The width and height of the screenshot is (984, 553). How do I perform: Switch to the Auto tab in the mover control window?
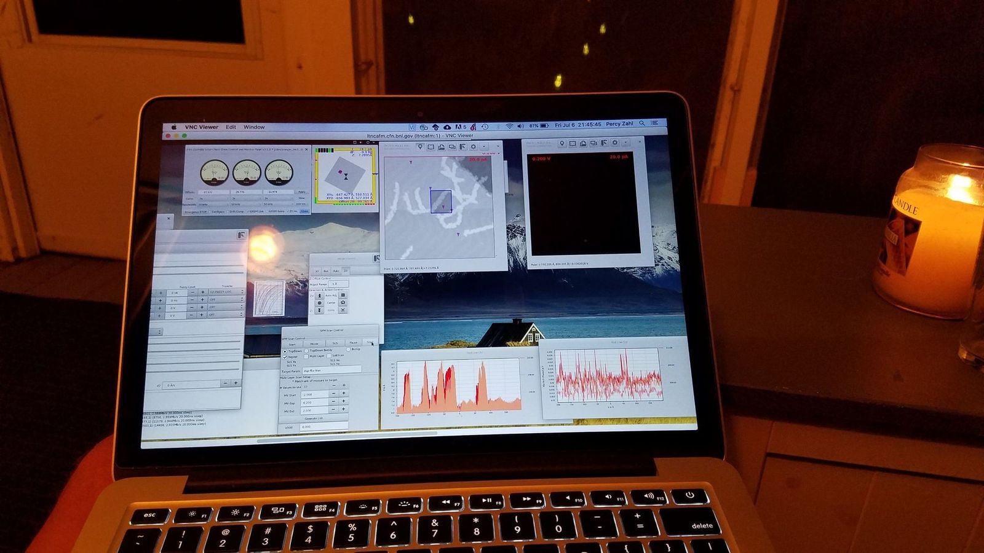[336, 271]
